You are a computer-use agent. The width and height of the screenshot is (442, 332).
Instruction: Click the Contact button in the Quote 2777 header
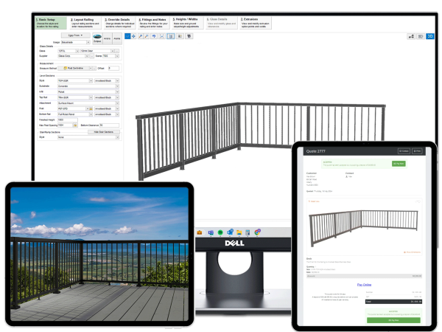pos(404,151)
